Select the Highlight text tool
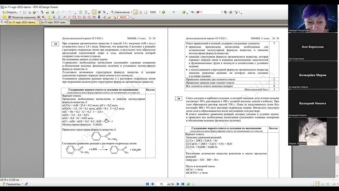339x191 pixels. 49,17
